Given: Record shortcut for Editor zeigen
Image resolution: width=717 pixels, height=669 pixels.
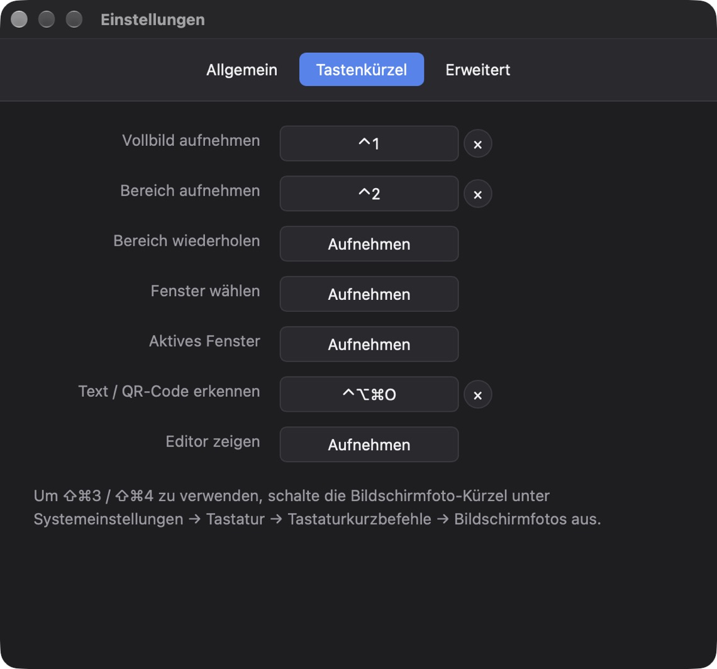Looking at the screenshot, I should pos(369,445).
